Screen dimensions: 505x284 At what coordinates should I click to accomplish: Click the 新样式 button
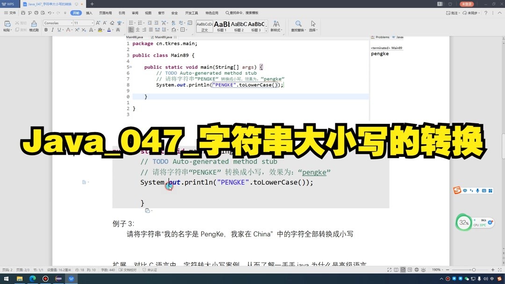coord(276,26)
